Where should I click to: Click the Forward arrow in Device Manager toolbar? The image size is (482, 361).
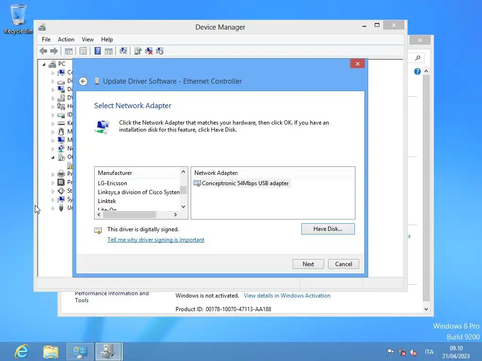click(54, 51)
